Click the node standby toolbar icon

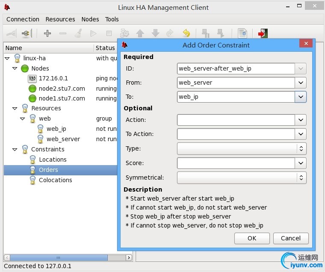[x=206, y=33]
